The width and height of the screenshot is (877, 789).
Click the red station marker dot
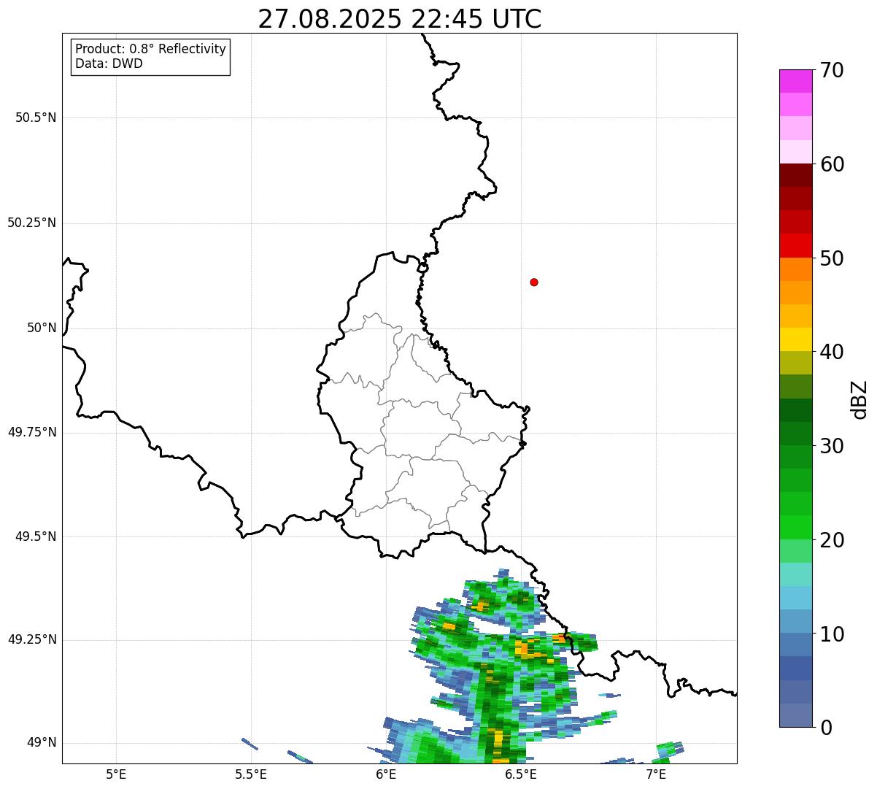coord(534,282)
